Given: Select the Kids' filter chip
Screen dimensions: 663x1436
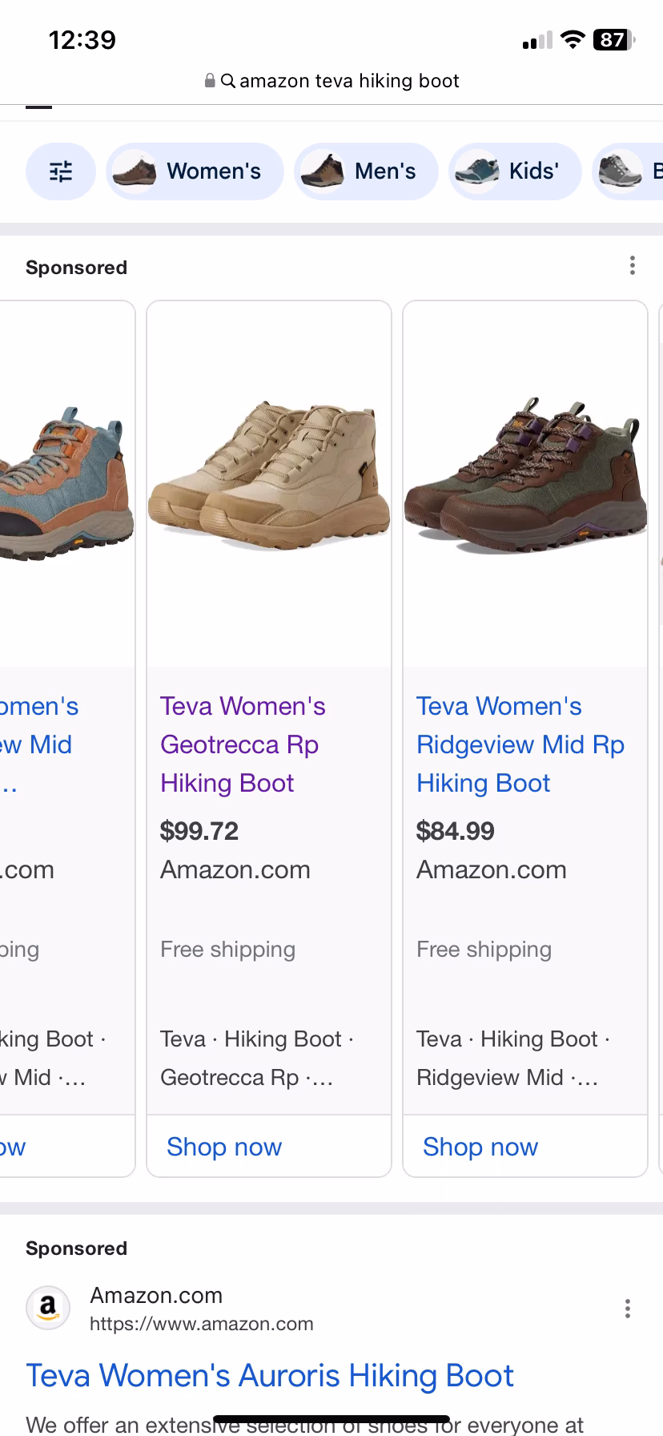Looking at the screenshot, I should (515, 171).
